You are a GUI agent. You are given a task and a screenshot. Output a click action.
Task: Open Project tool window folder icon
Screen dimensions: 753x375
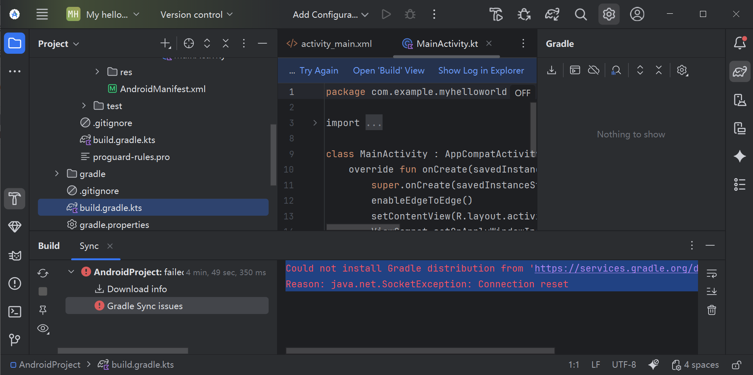15,43
